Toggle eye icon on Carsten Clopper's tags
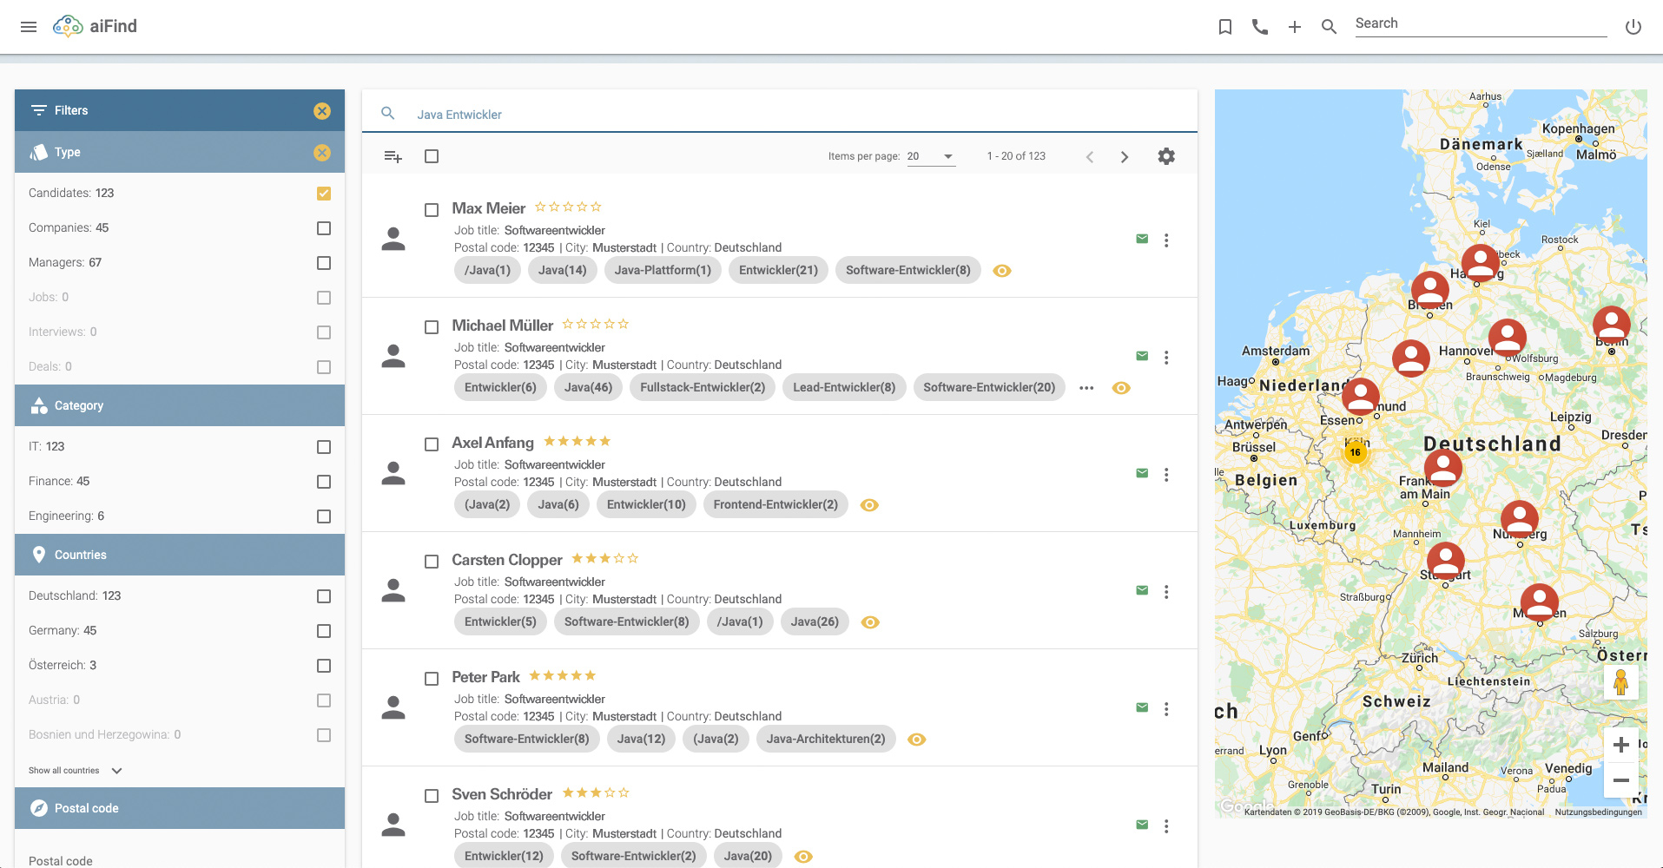This screenshot has height=868, width=1663. point(870,622)
